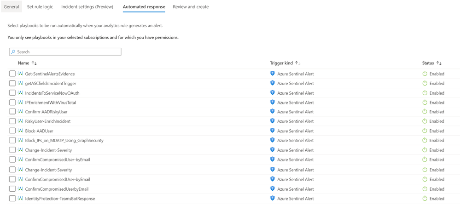Click the shield icon in the IncidentsToServiceNowOAuth row
The height and width of the screenshot is (205, 460).
[x=272, y=93]
